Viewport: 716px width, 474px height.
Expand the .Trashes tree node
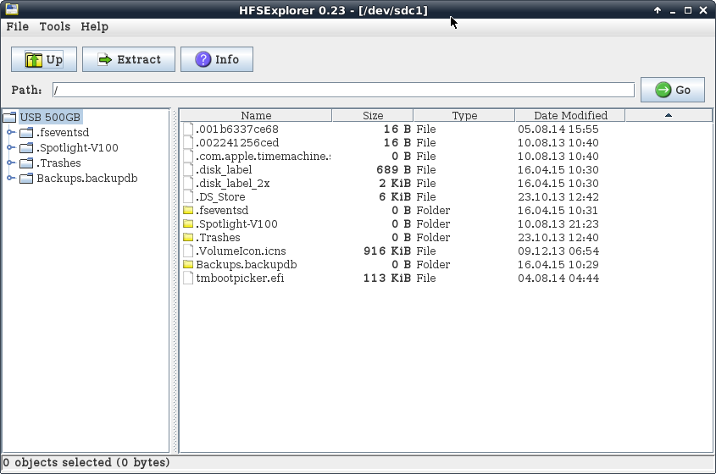tap(11, 163)
